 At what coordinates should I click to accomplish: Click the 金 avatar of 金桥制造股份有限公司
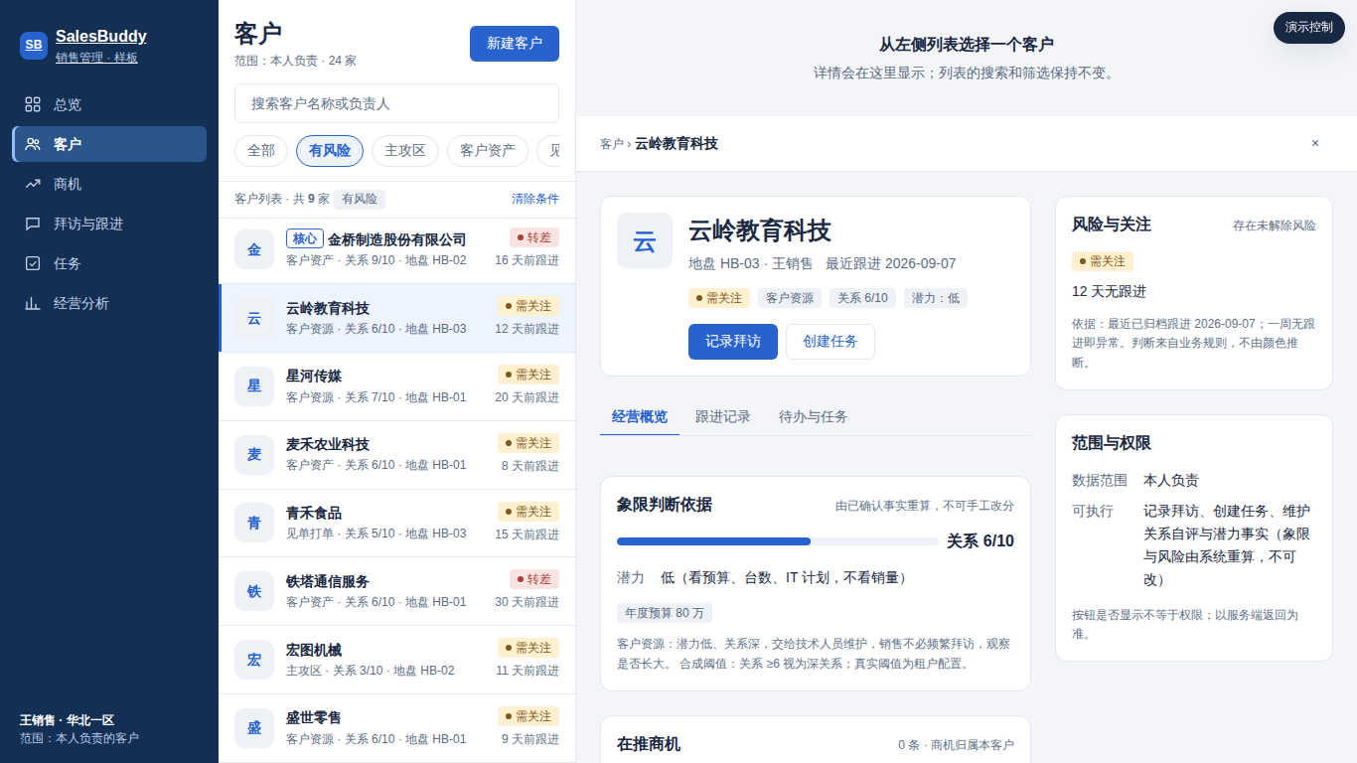(254, 249)
